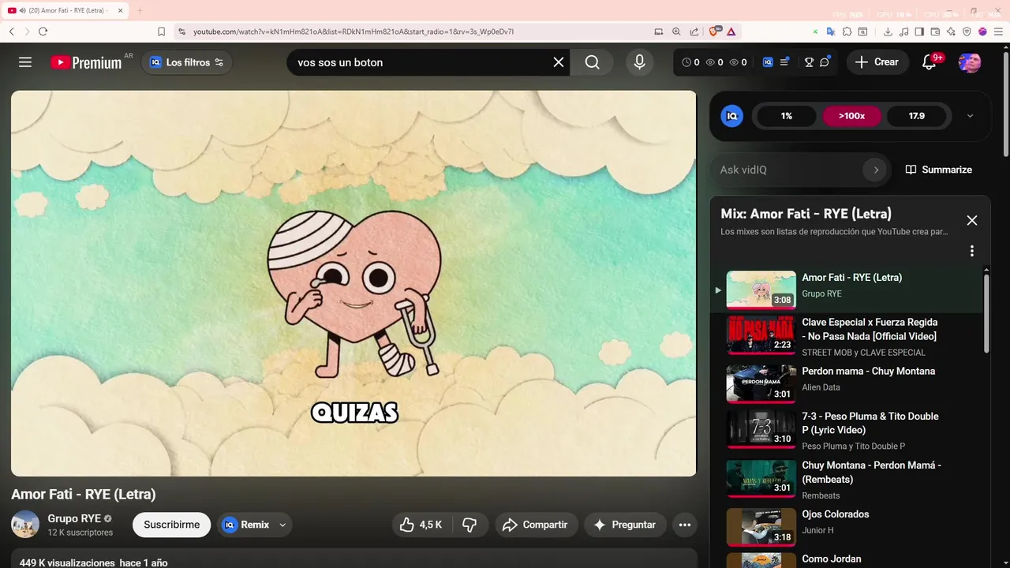Click the Ask vidIQ input field
Screen dimensions: 1010x568
(789, 170)
